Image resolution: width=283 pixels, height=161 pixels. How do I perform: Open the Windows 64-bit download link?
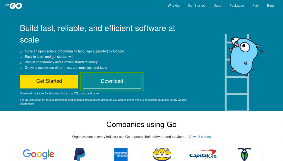click(x=58, y=93)
